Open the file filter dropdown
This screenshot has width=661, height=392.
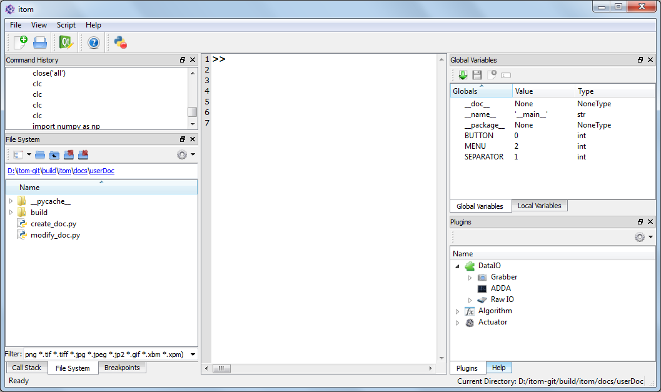pos(193,354)
